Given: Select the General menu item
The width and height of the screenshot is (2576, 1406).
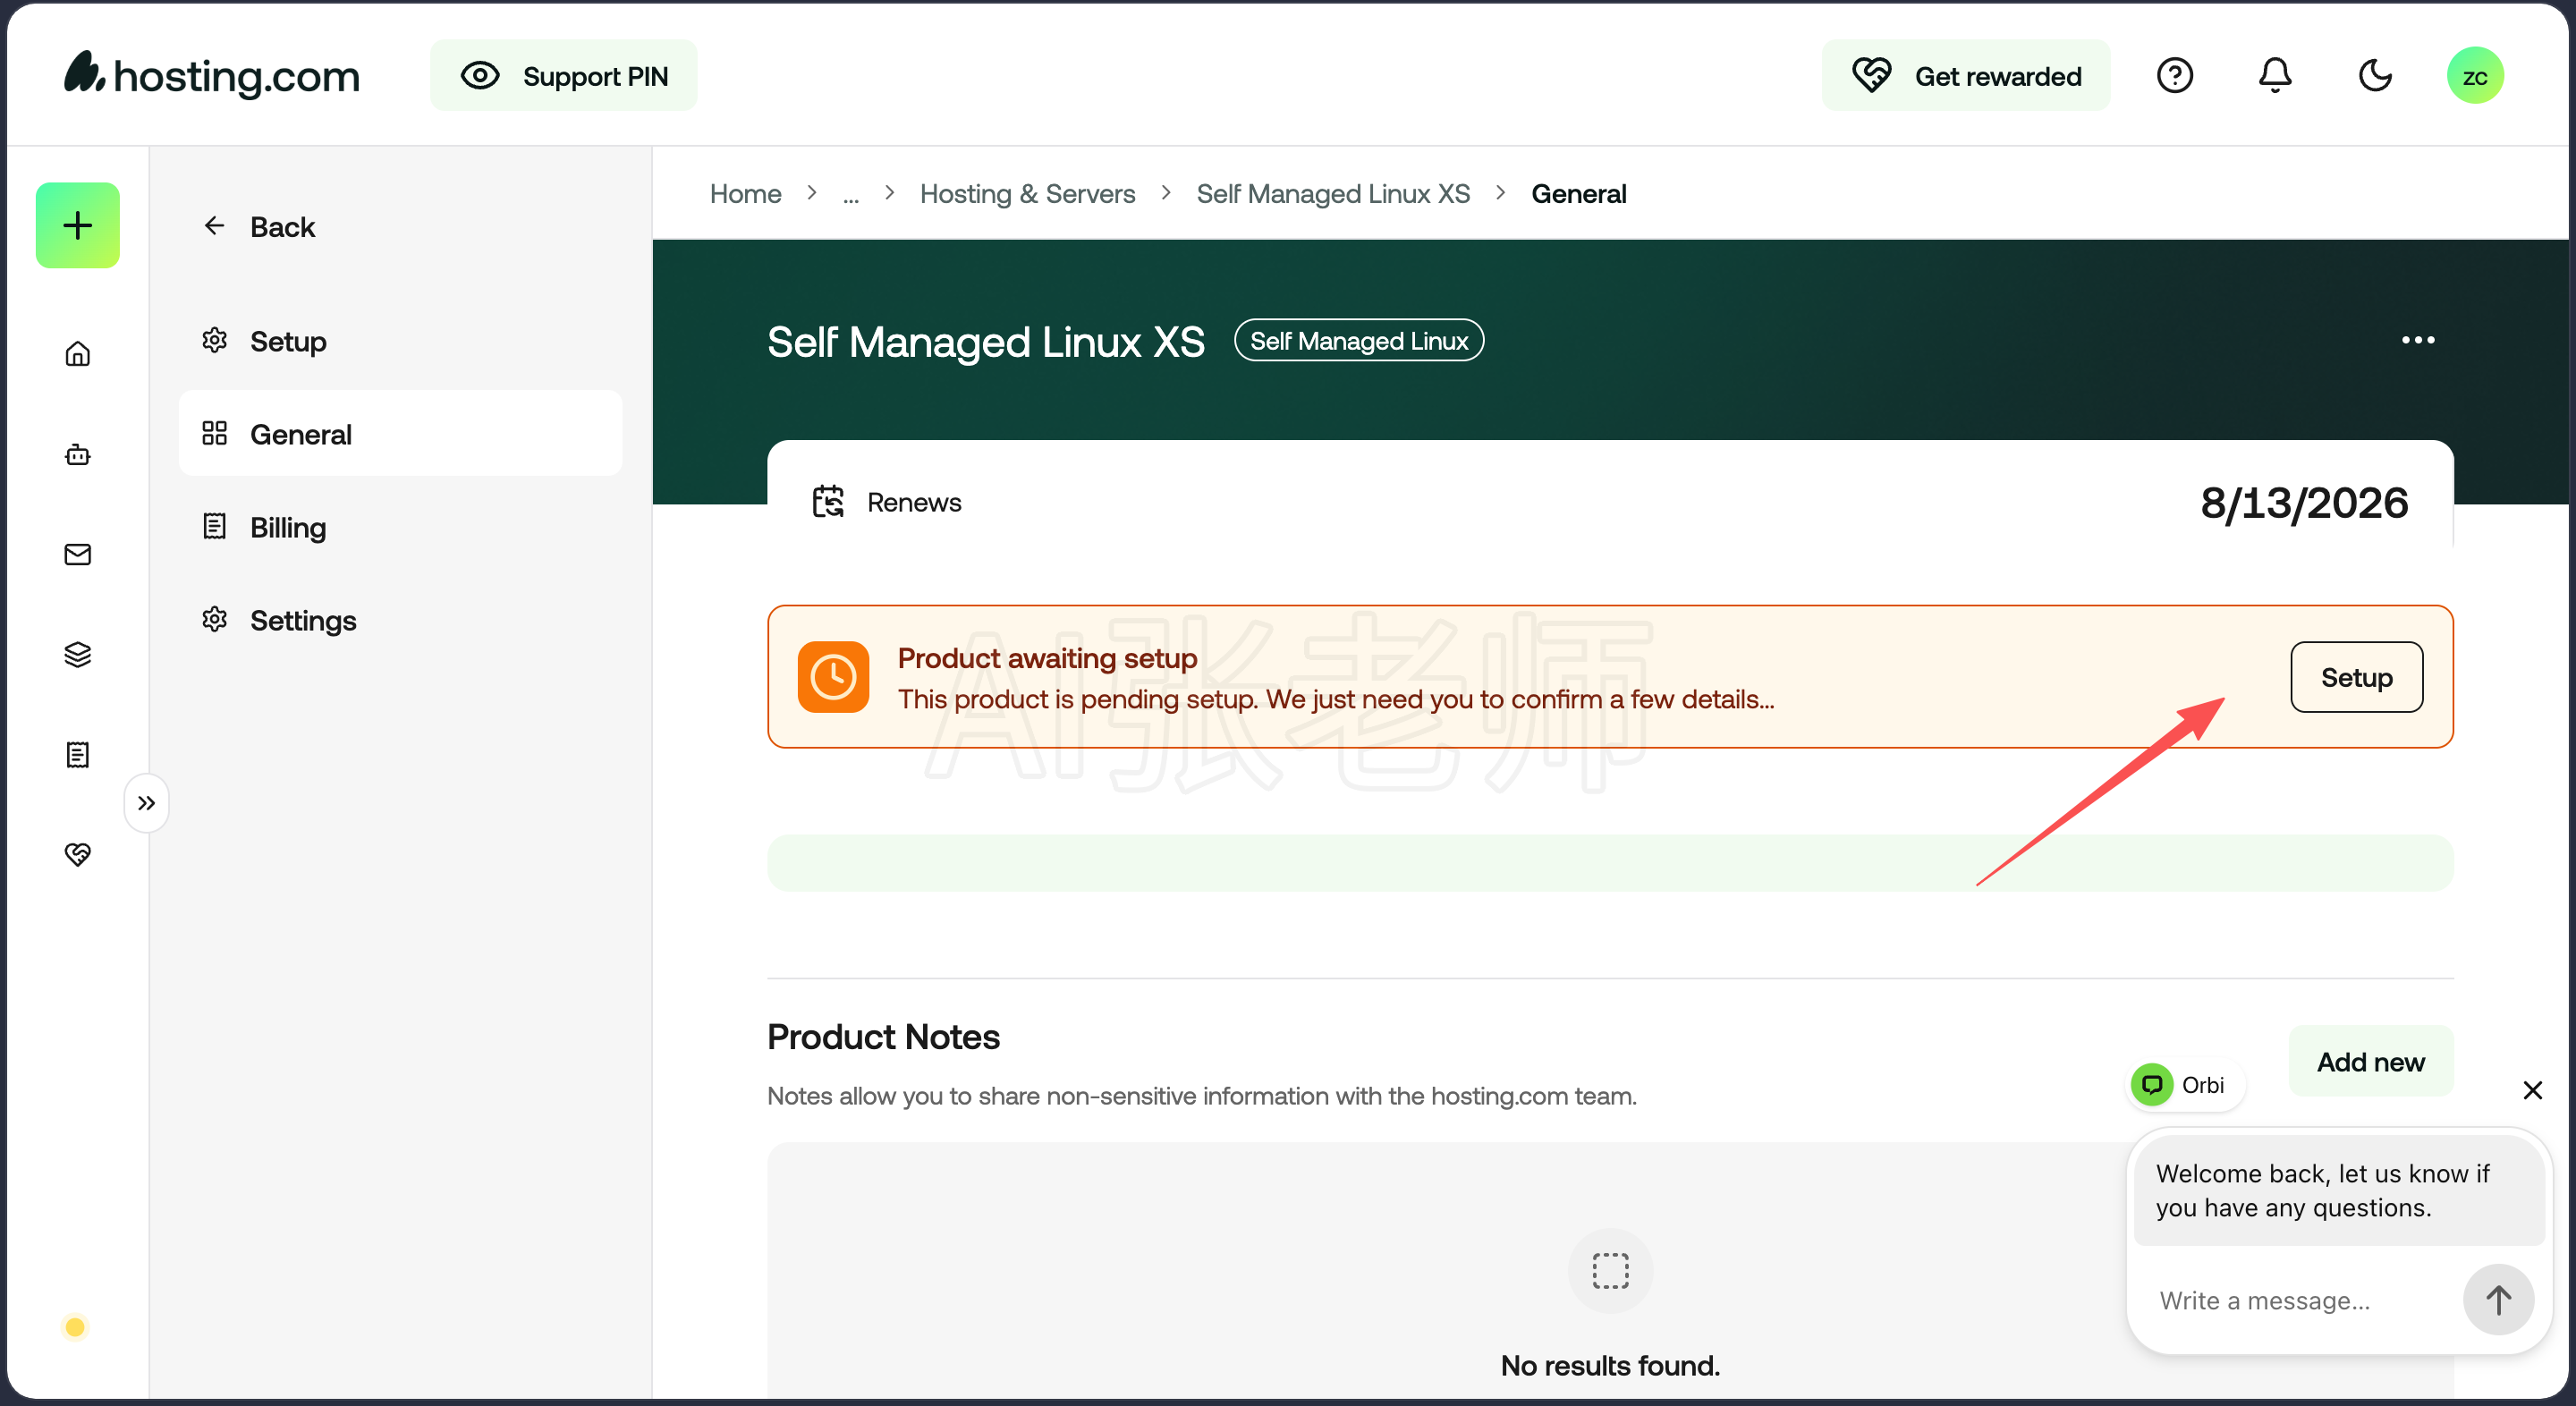Looking at the screenshot, I should click(400, 434).
